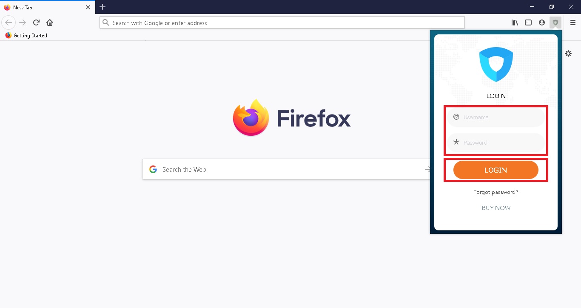Click the Firefox logo on the page
581x308 pixels.
click(x=292, y=118)
